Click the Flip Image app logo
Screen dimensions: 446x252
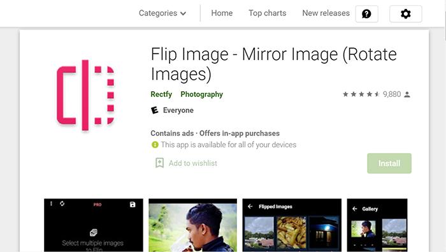[x=85, y=96]
